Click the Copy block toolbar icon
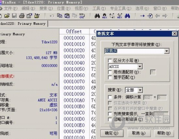Image resolution: width=179 pixels, height=139 pixels. 59,16
